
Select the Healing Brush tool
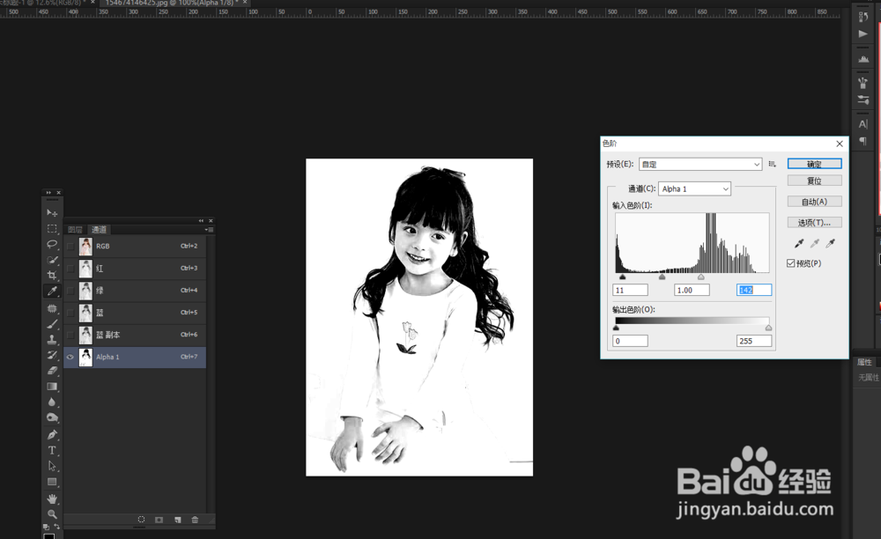point(52,308)
